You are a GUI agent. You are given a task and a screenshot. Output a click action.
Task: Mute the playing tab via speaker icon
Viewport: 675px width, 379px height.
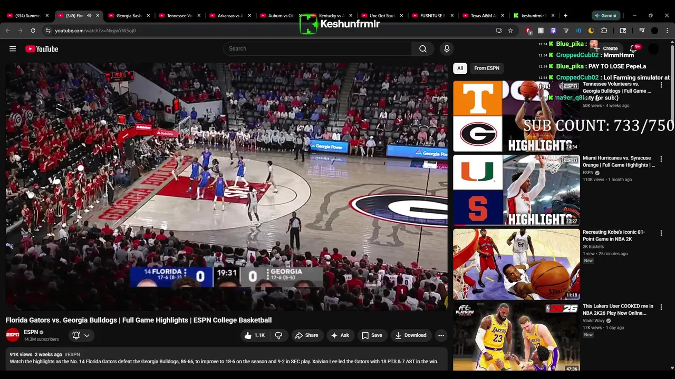pyautogui.click(x=89, y=16)
